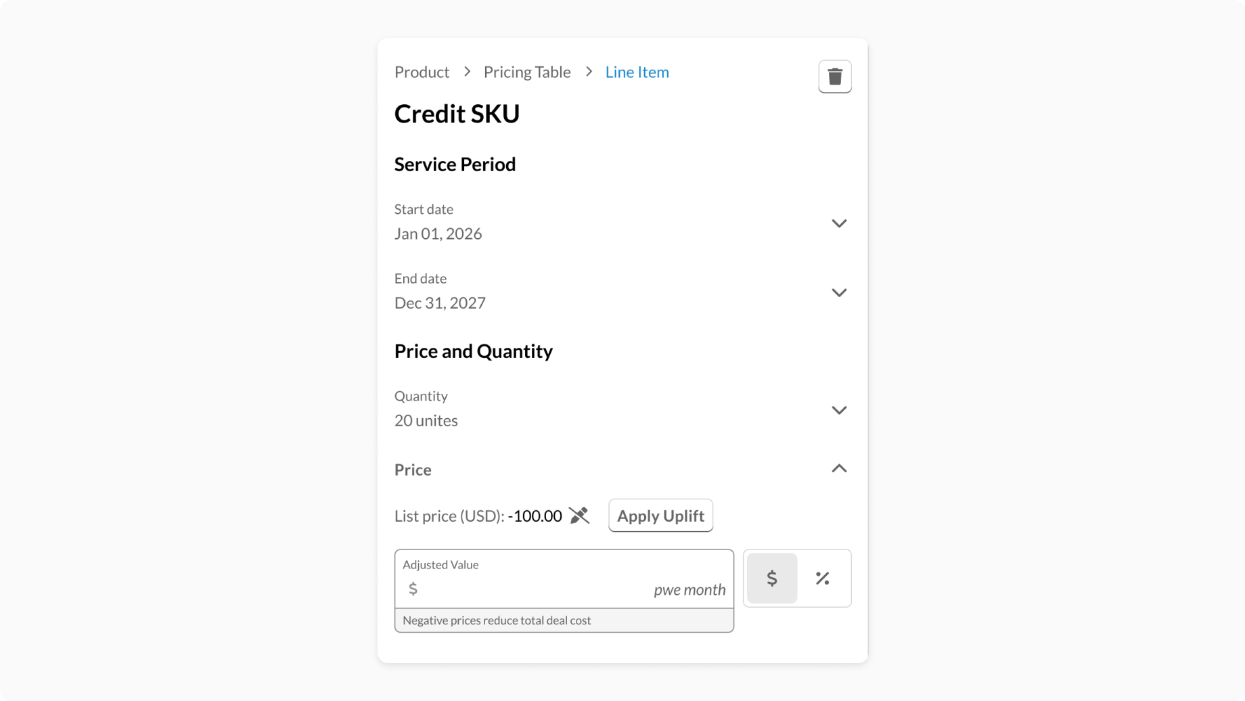Select Line Item breadcrumb
1245x701 pixels.
637,72
